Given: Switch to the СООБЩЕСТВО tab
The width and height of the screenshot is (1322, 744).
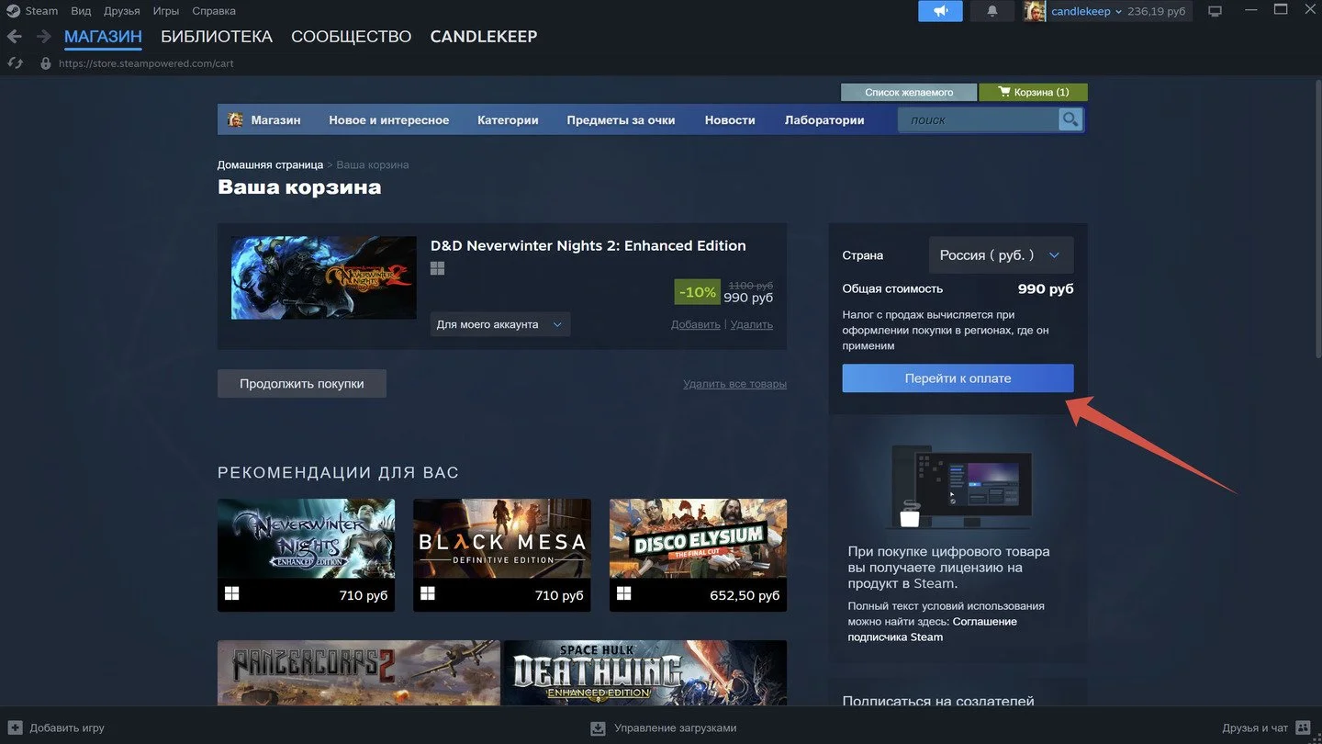Looking at the screenshot, I should 351,37.
